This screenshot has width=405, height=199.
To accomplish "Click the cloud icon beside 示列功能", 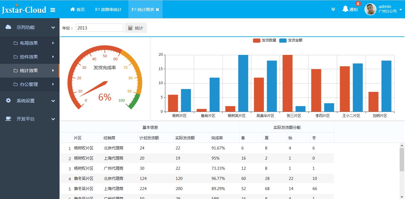I will pos(8,27).
